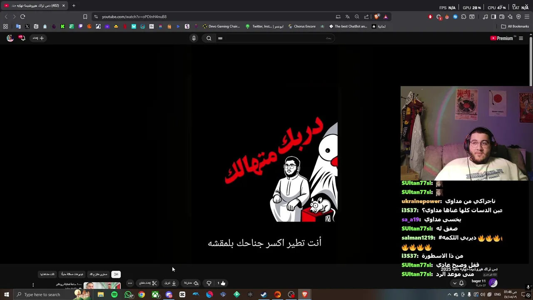Open the Brave Wallet icon

[502, 17]
